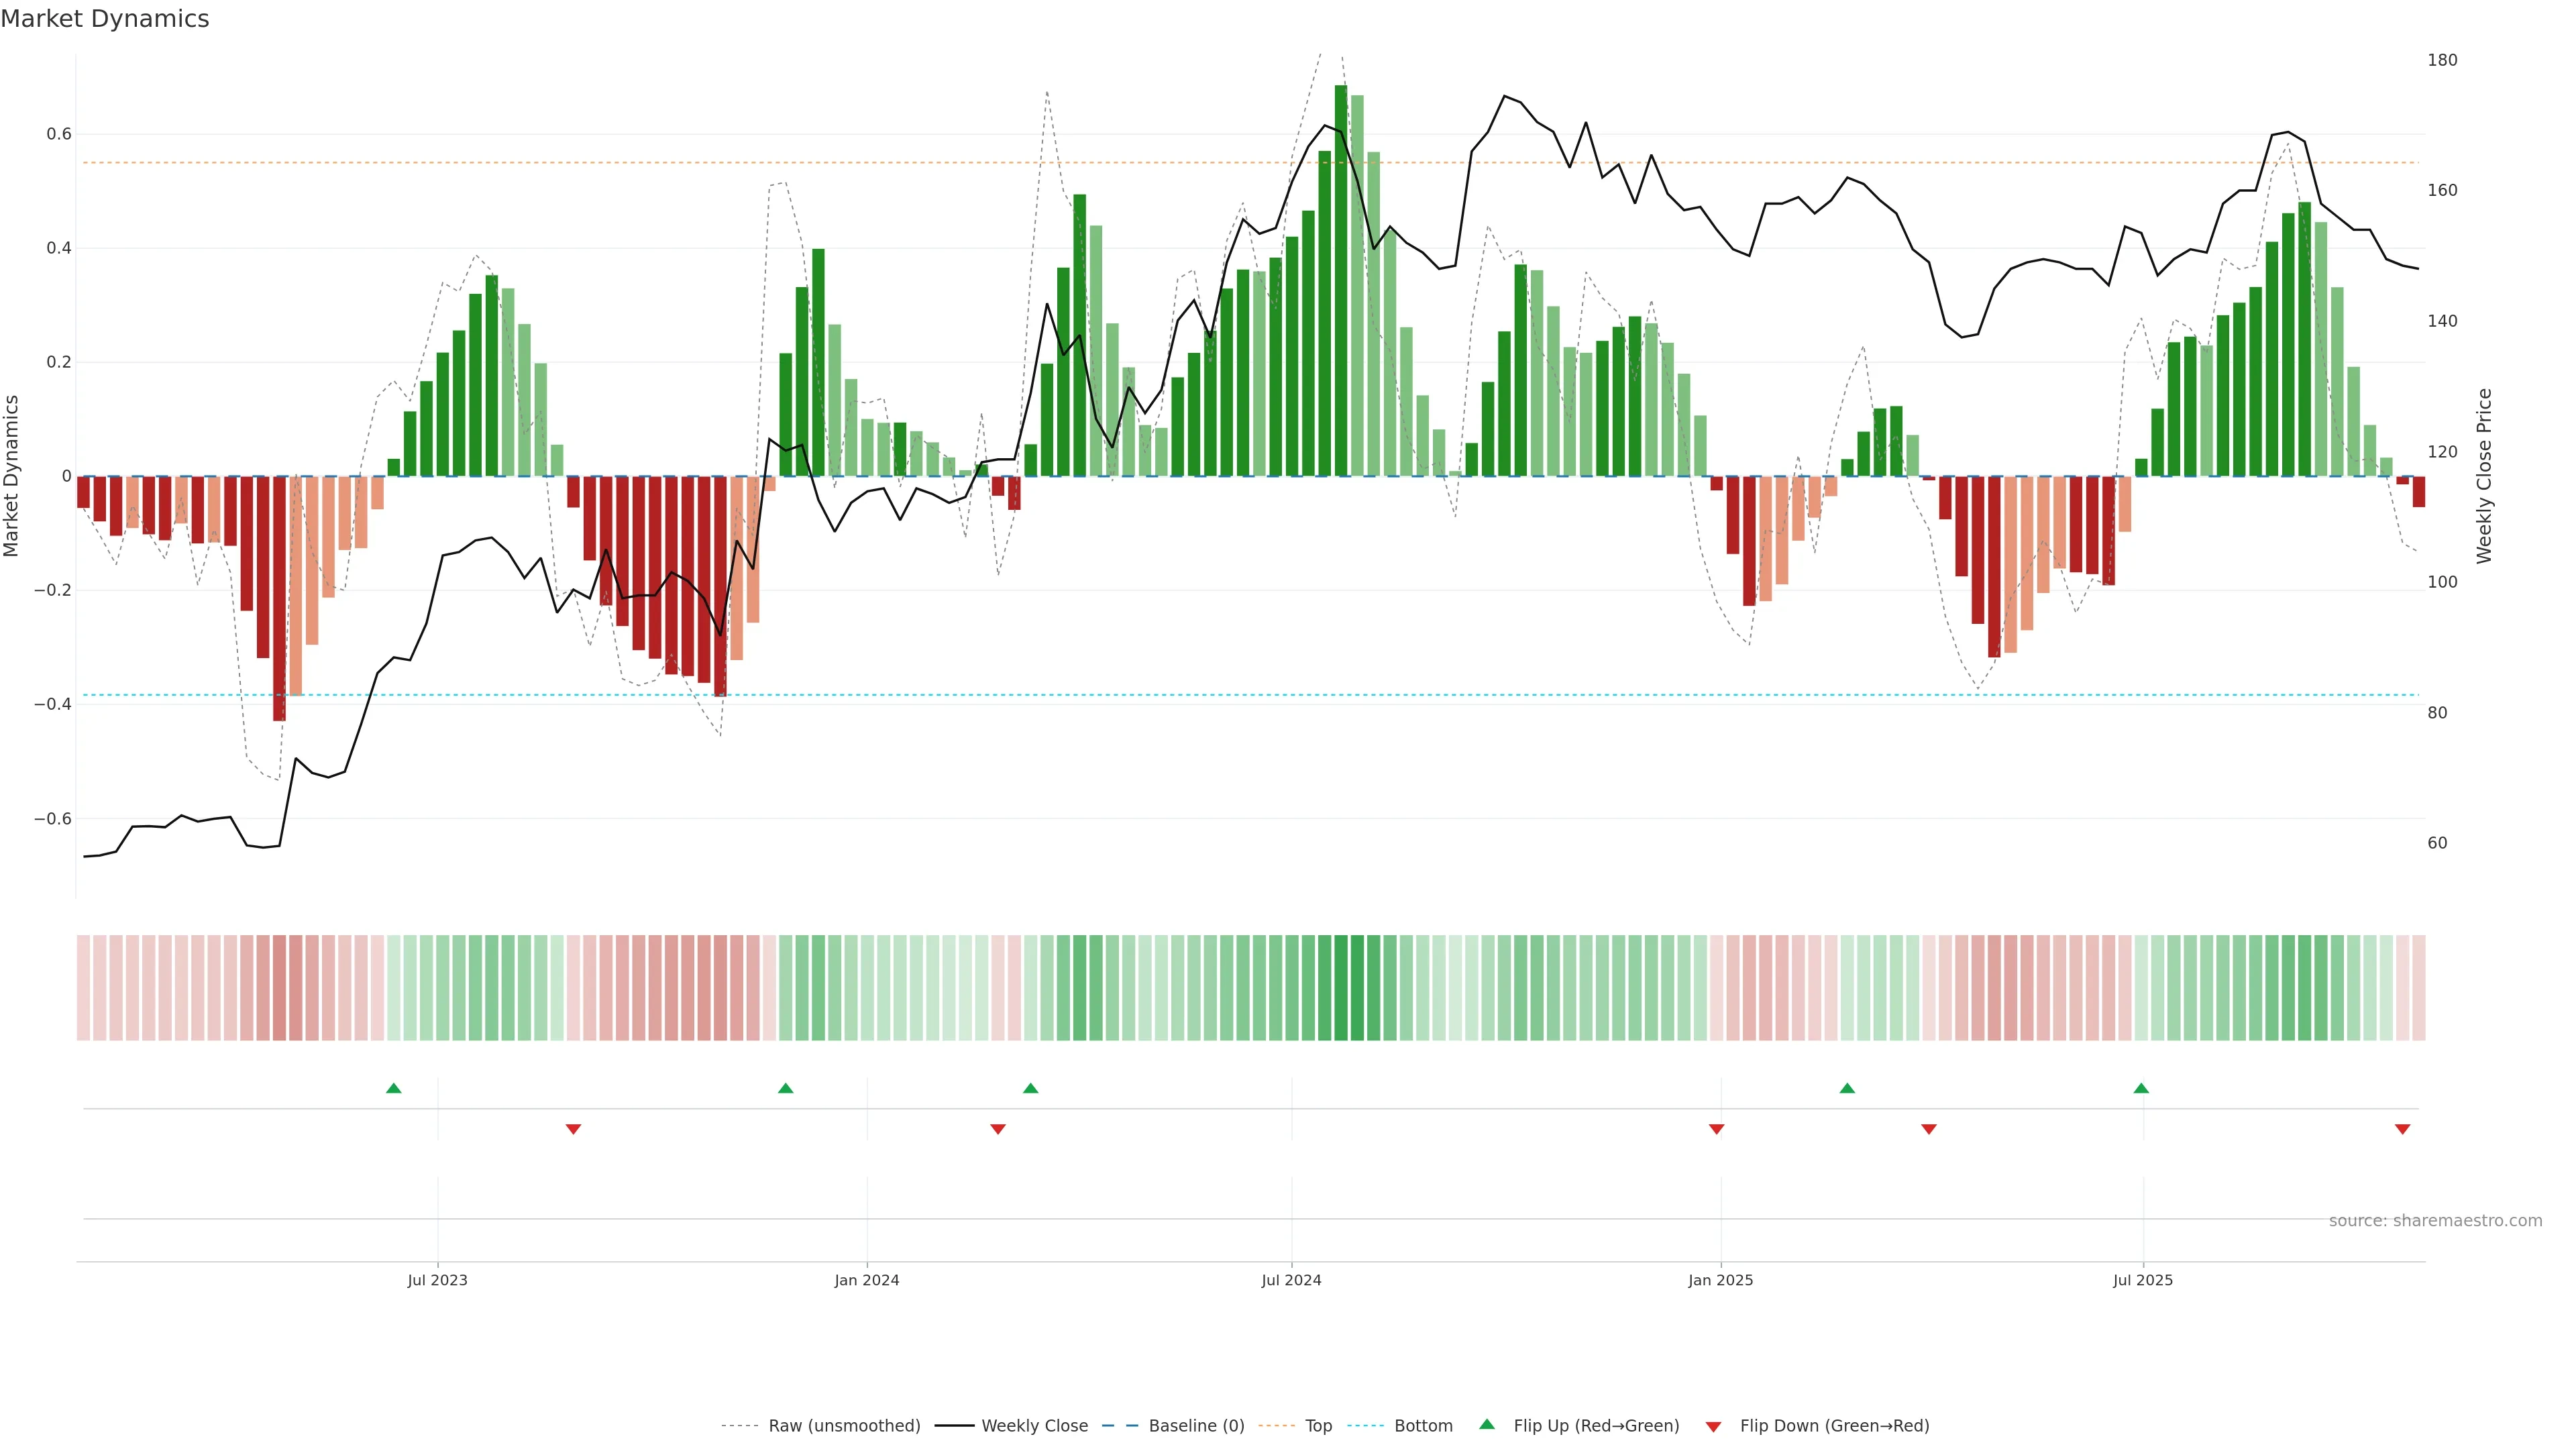Click Flip Down marker just before Jan 2025
The image size is (2576, 1449).
coord(1716,1129)
